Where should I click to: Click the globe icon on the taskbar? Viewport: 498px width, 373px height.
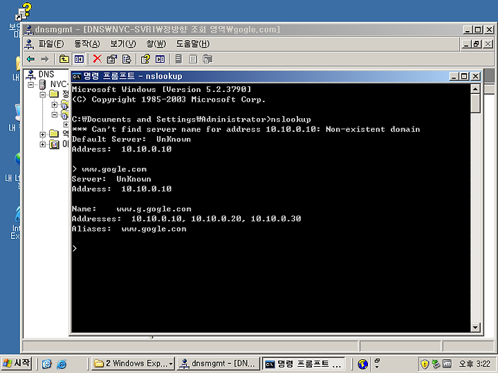[362, 364]
